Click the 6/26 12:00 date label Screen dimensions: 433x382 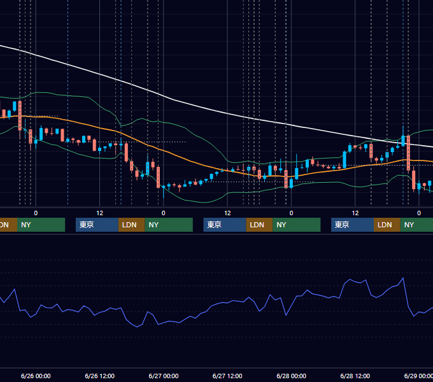tap(100, 376)
